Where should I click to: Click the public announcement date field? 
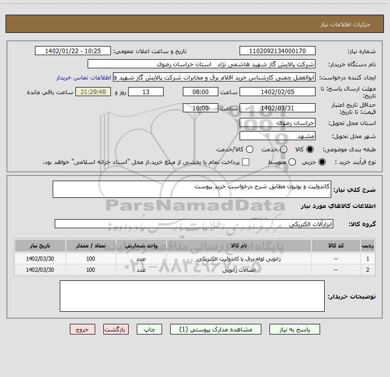pyautogui.click(x=72, y=51)
